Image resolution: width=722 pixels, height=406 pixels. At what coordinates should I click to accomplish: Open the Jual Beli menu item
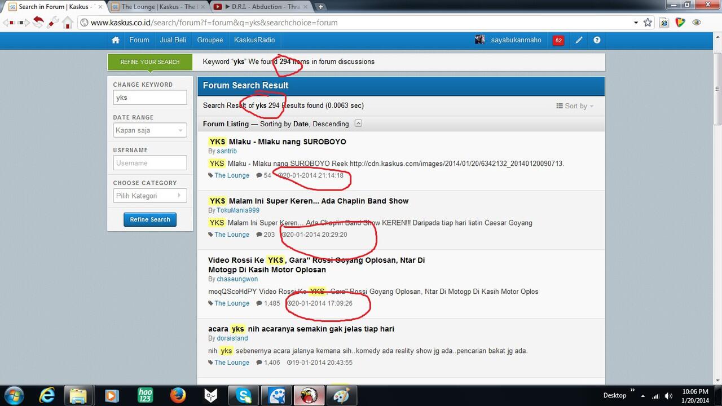click(x=173, y=40)
